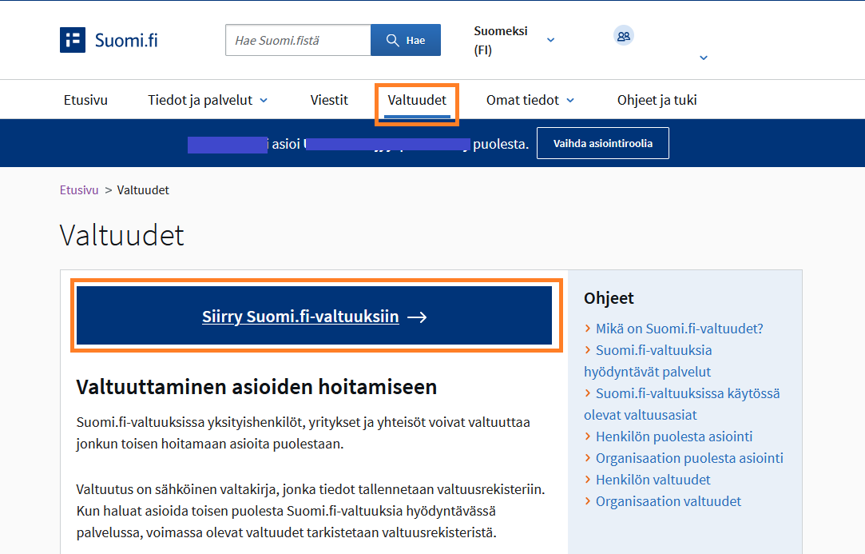Go to Etusivu via the breadcrumb

coord(79,190)
